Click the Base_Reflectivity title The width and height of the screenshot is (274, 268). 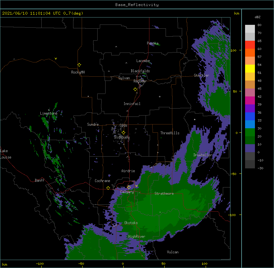click(x=137, y=5)
